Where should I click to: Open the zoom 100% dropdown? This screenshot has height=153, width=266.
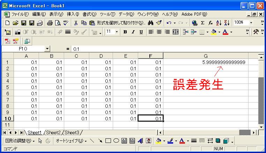click(251, 23)
